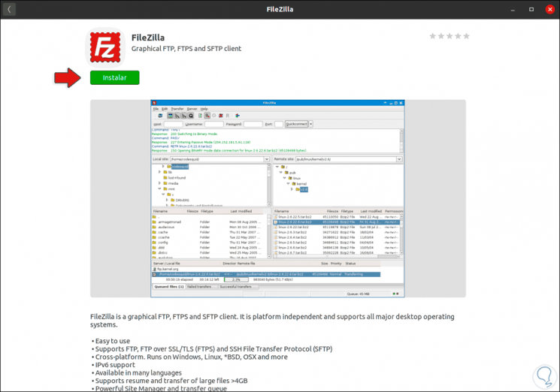Open the FileZilla screenshot preview image
This screenshot has height=392, width=560.
click(278, 198)
